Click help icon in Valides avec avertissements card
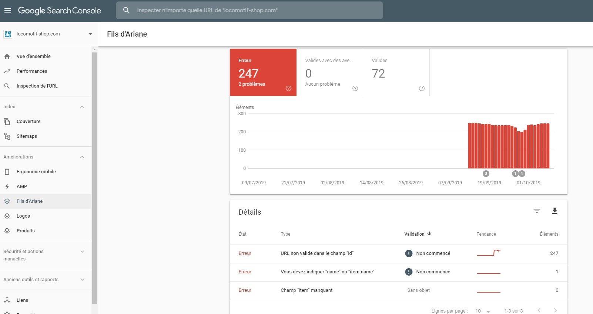Screen dimensions: 593x314 [x=355, y=88]
